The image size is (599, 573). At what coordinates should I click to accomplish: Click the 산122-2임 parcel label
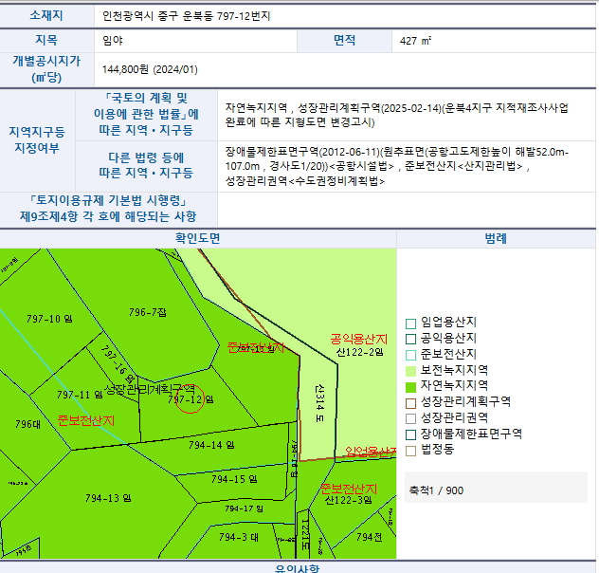click(359, 352)
